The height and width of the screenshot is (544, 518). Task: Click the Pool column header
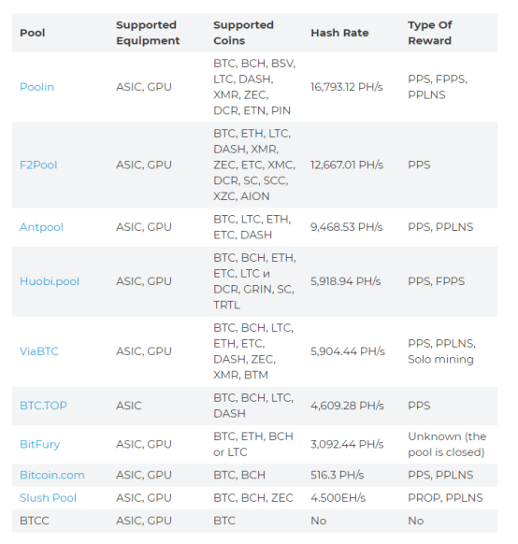[33, 33]
